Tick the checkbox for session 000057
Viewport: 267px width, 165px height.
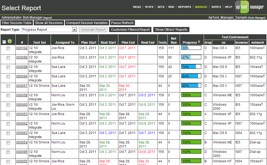(8, 86)
